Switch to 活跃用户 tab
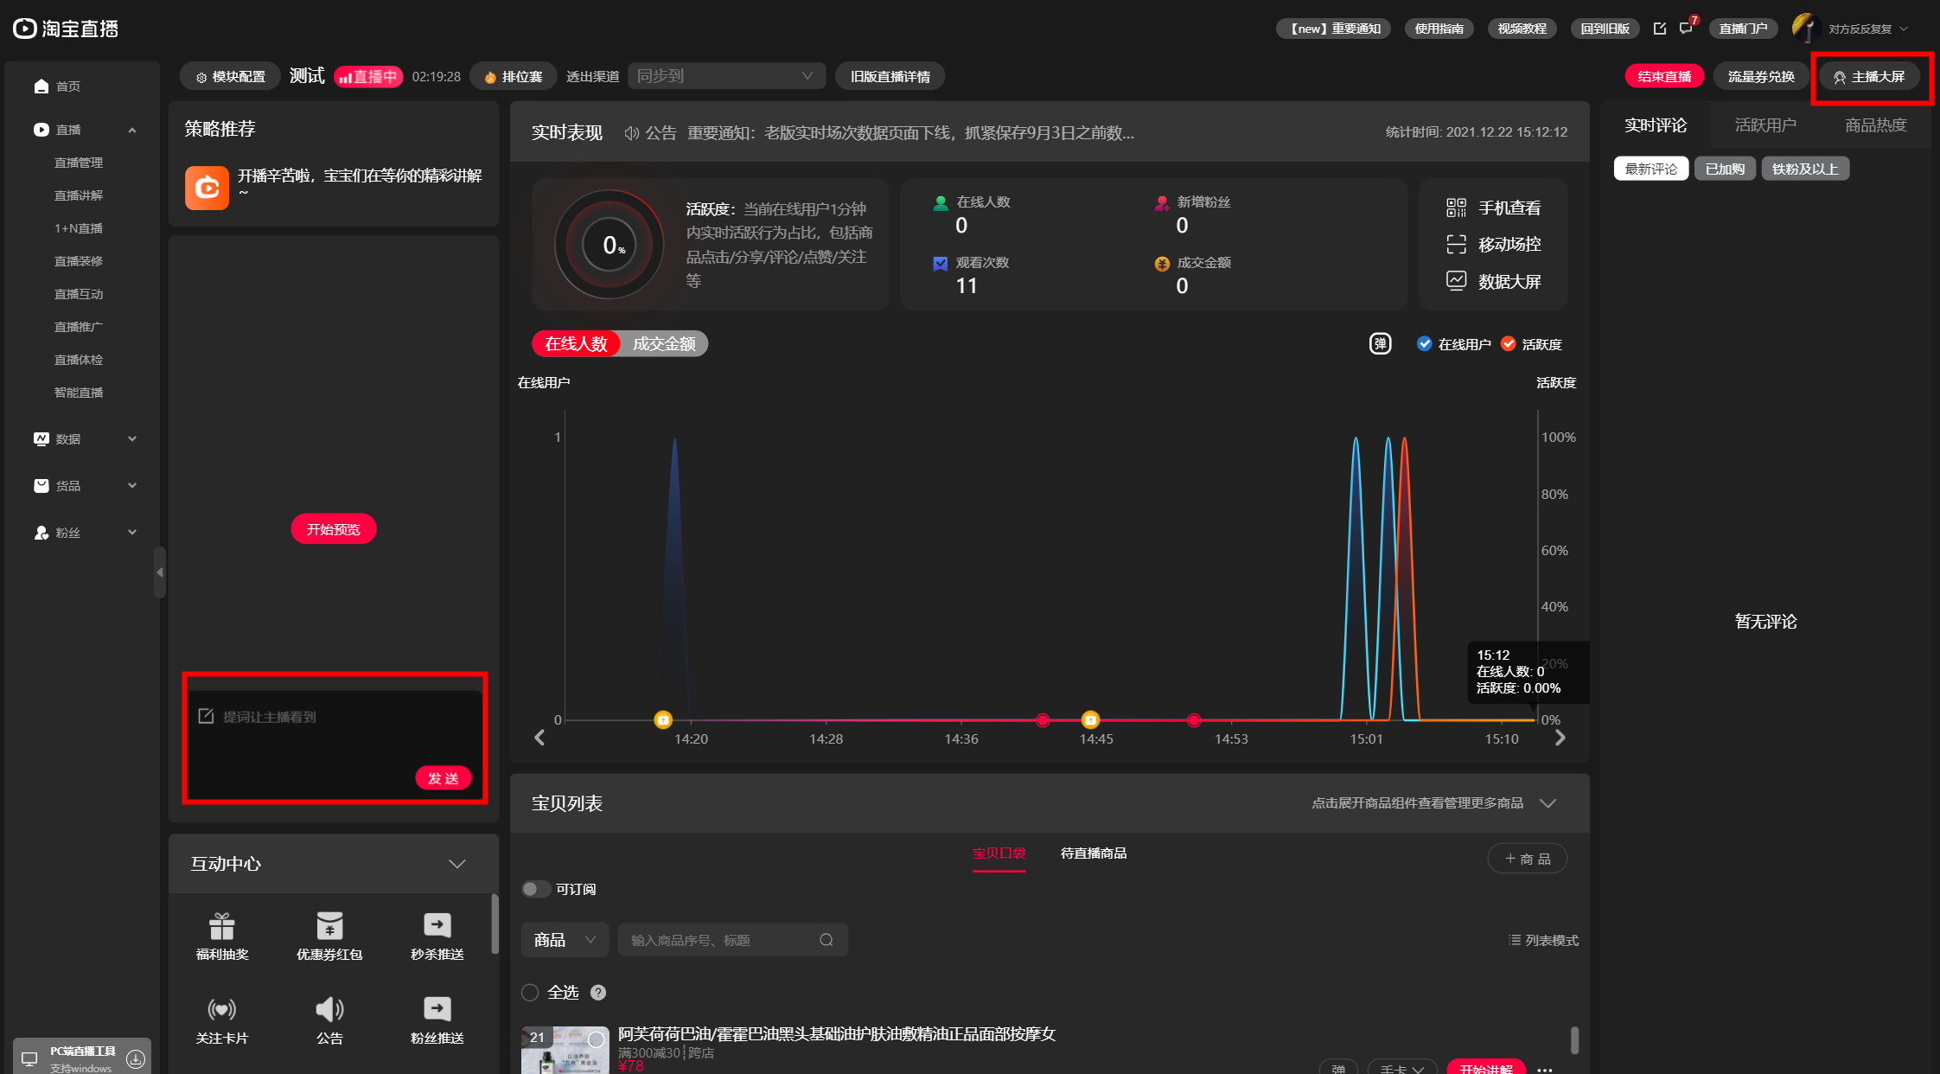Viewport: 1940px width, 1074px height. (1765, 125)
